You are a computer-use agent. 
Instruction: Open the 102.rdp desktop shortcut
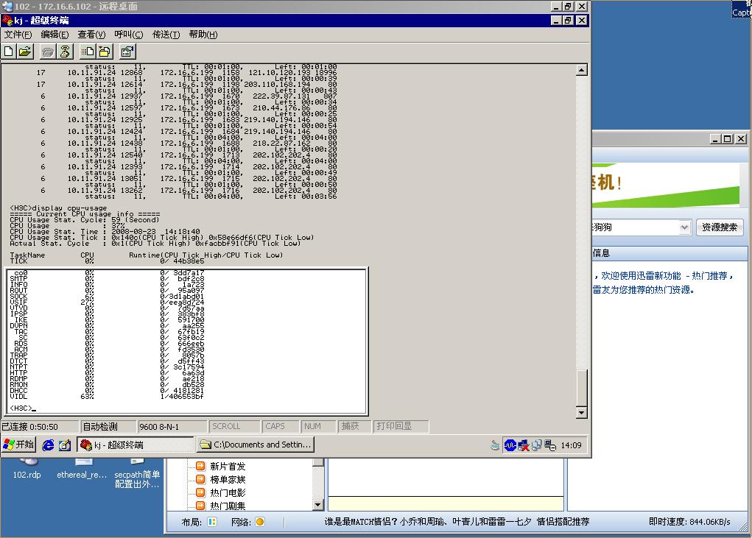click(27, 475)
